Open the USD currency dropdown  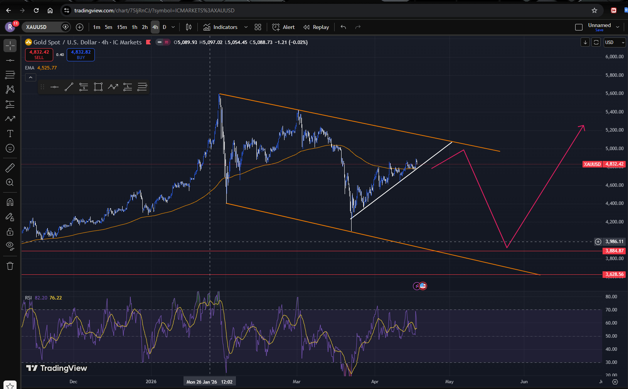(x=614, y=42)
